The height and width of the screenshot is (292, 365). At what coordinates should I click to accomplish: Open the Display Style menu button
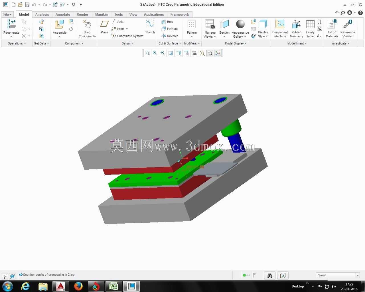coord(263,29)
